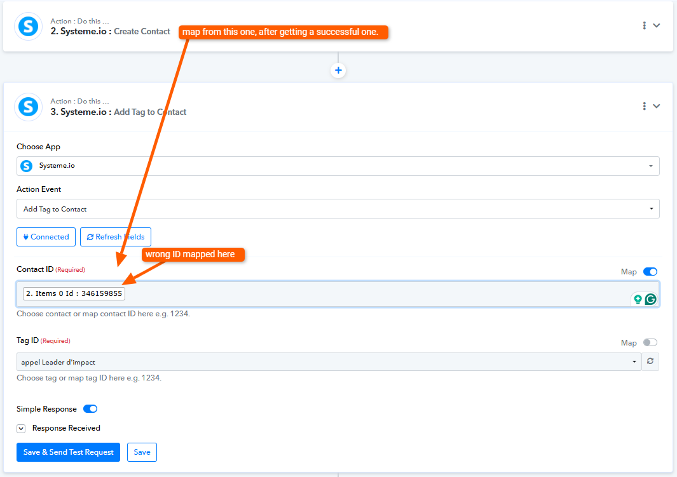Disable the Simple Response toggle
Screen dimensions: 677x477
[90, 409]
